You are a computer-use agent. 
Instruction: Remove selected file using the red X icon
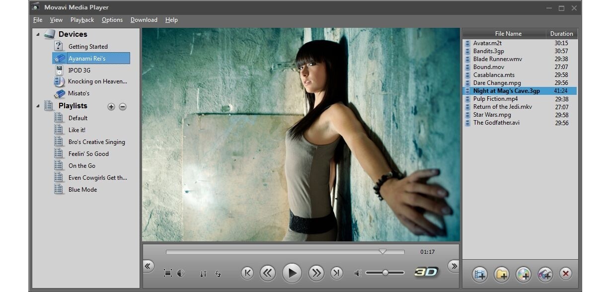pyautogui.click(x=566, y=274)
